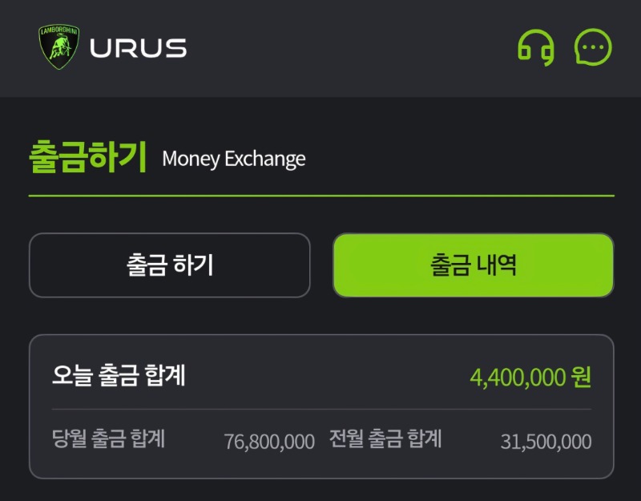Click the three dots inside the chat bubble
This screenshot has height=501, width=641.
pyautogui.click(x=593, y=47)
